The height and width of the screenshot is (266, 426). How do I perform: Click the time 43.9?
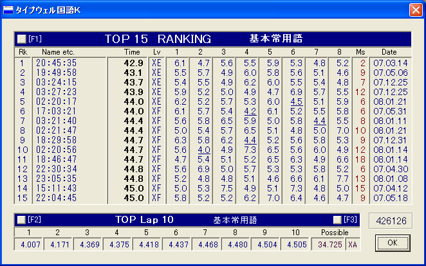[133, 92]
